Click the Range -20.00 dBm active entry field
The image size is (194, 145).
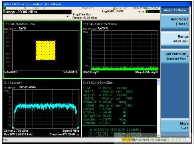pos(37,12)
